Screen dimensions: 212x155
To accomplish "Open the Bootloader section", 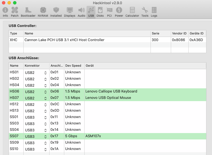I will pos(28,12).
